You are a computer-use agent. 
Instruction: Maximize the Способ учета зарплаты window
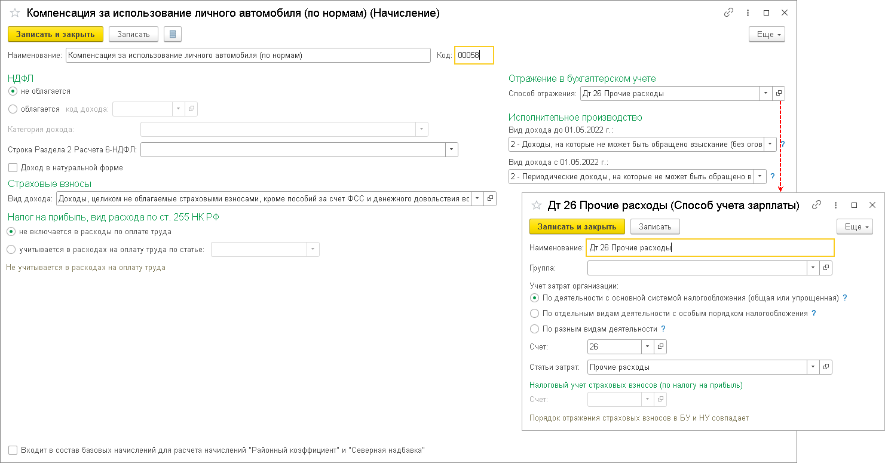855,205
